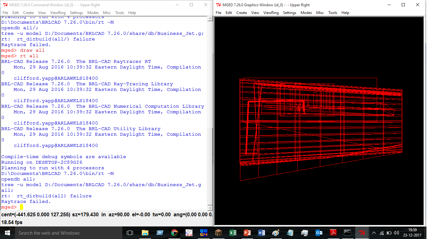Show hidden system tray icons
Screen dimensions: 427x239
(374, 233)
